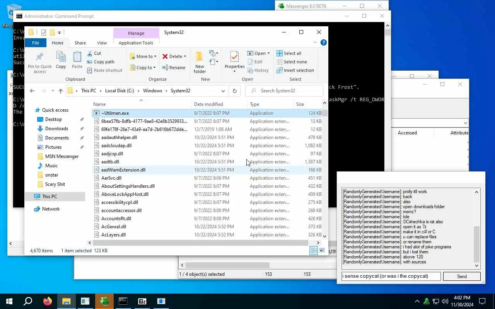Open Command Prompt taskbar icon
Image resolution: width=495 pixels, height=309 pixels.
pos(123,301)
